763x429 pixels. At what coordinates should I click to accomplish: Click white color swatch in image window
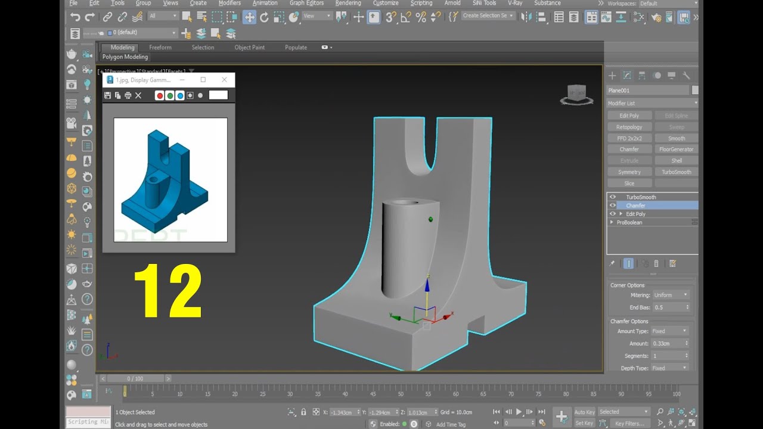218,95
